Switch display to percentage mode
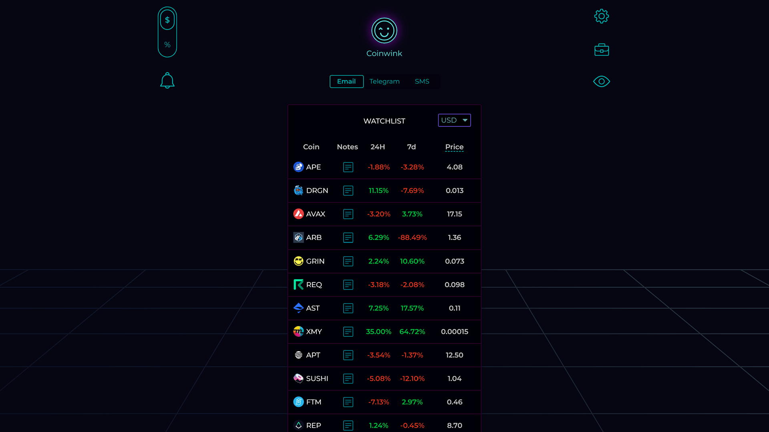Viewport: 769px width, 432px height. 167,45
